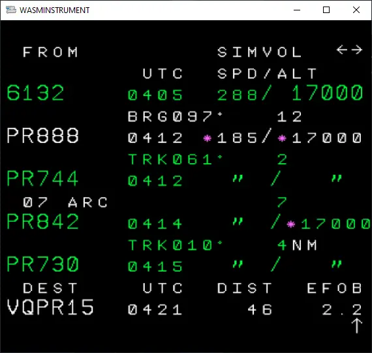Click the magenta star before speed 185
The width and height of the screenshot is (372, 353).
[208, 138]
